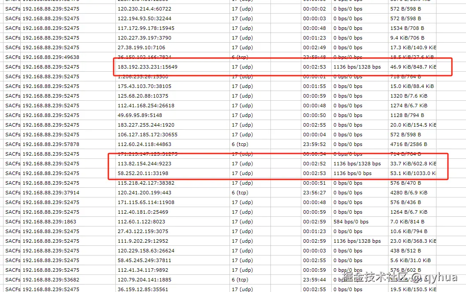Image resolution: width=466 pixels, height=292 pixels.
Task: Click destination 120.229.158.63:26624
Action: point(146,251)
